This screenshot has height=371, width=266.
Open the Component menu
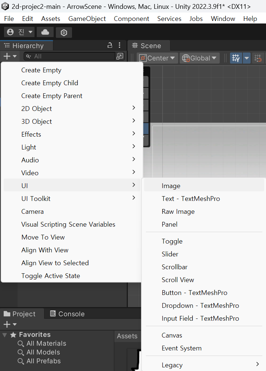pyautogui.click(x=132, y=19)
